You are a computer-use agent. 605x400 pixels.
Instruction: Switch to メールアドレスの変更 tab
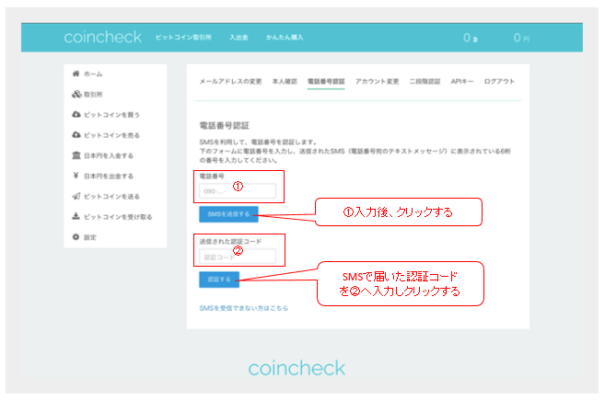(230, 81)
